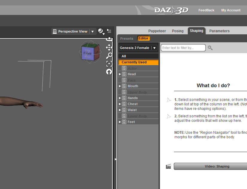Select the pan camera four-arrow icon
247x189 pixels.
(x=109, y=47)
